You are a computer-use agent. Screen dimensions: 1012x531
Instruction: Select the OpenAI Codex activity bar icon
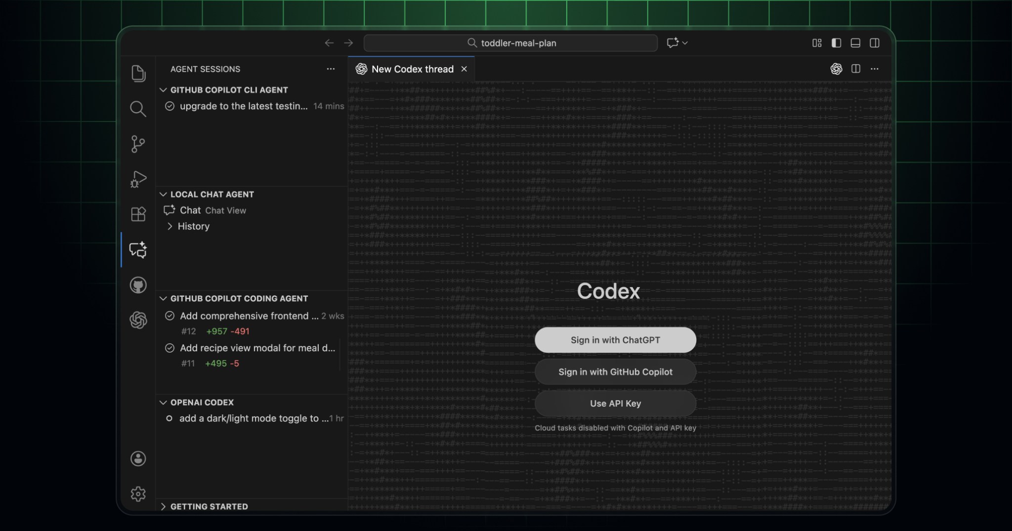pos(138,320)
